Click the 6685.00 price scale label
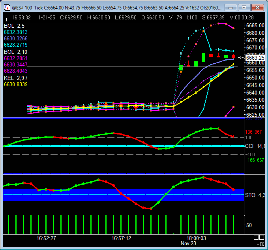This screenshot has width=268, height=250. point(255,25)
